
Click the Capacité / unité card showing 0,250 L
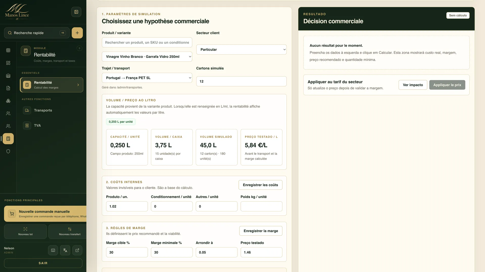[127, 147]
